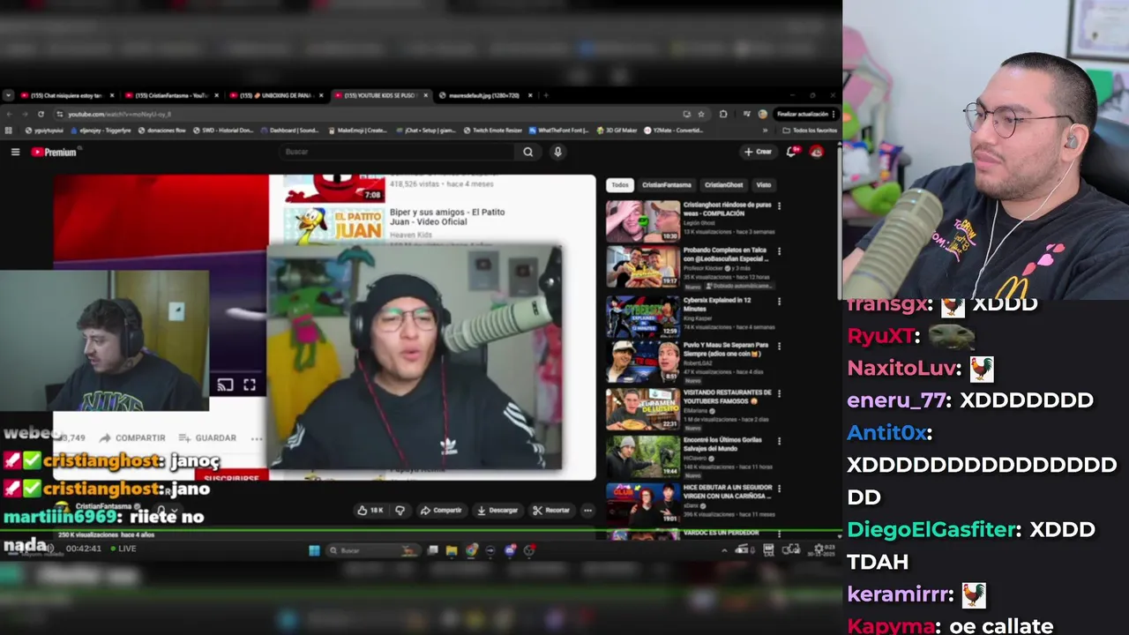Click the Chrome icon on the taskbar

click(x=471, y=550)
